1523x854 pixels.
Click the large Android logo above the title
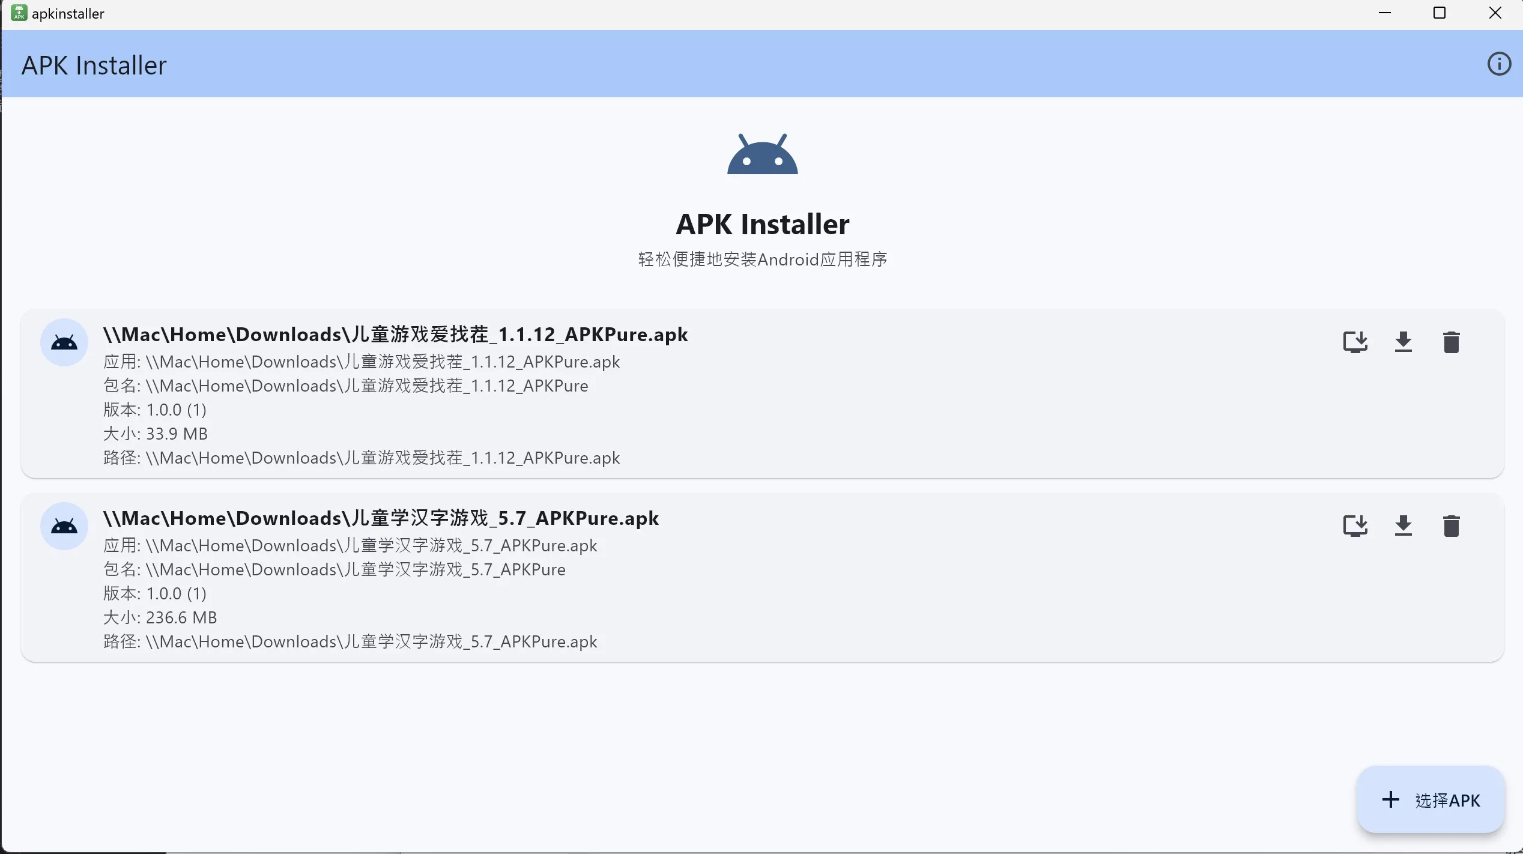click(x=762, y=154)
